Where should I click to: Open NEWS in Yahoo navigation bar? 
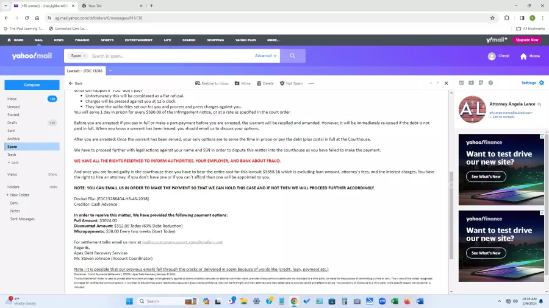point(59,40)
